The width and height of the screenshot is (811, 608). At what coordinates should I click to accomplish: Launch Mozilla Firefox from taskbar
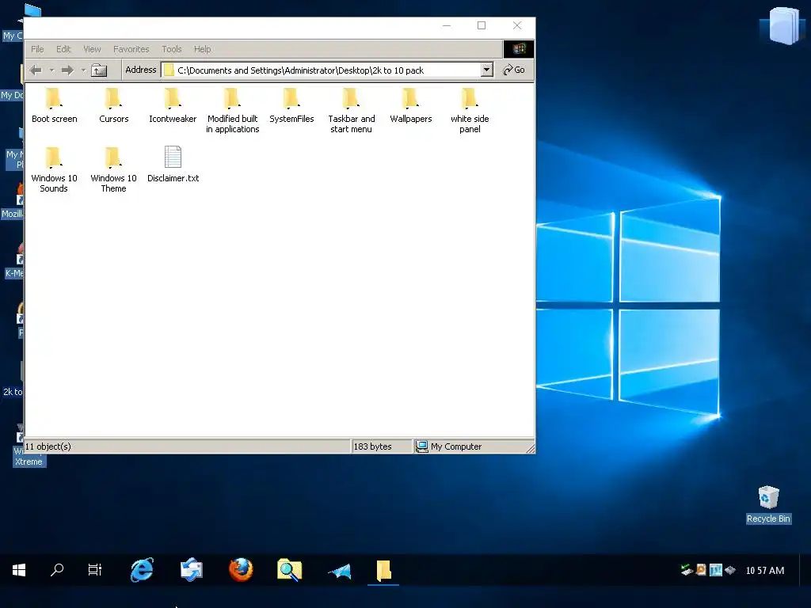point(241,570)
